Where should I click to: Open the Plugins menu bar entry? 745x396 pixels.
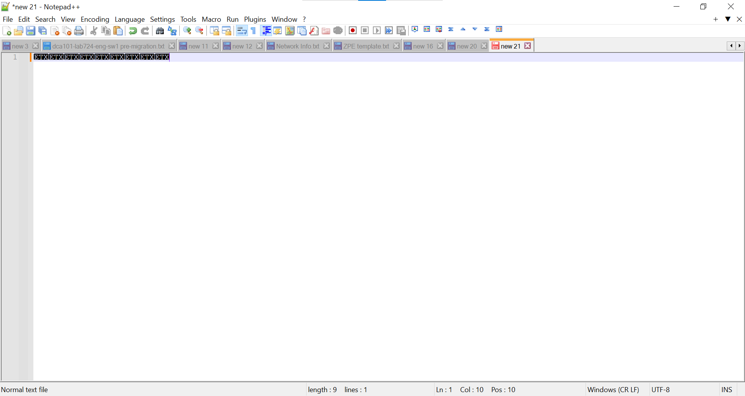(x=255, y=19)
